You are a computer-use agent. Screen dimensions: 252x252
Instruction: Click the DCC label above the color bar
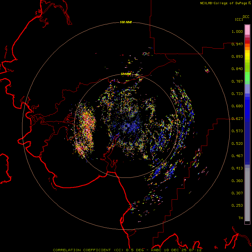pos(246,17)
